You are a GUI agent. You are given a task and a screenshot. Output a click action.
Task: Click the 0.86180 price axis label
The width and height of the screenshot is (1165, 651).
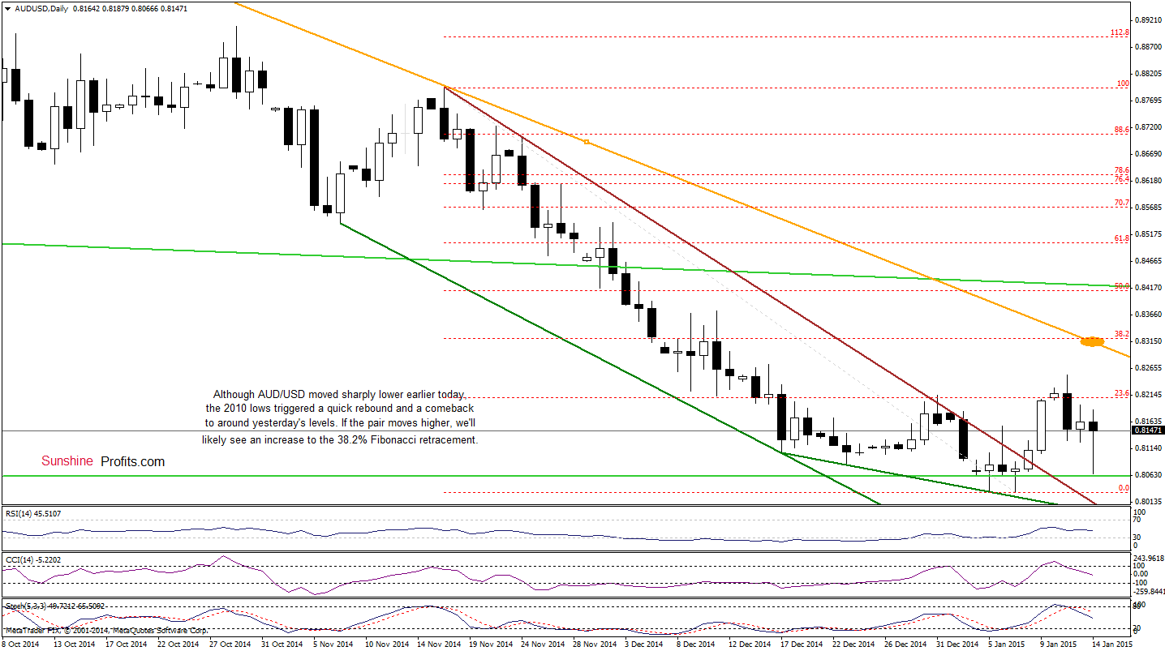(1148, 180)
